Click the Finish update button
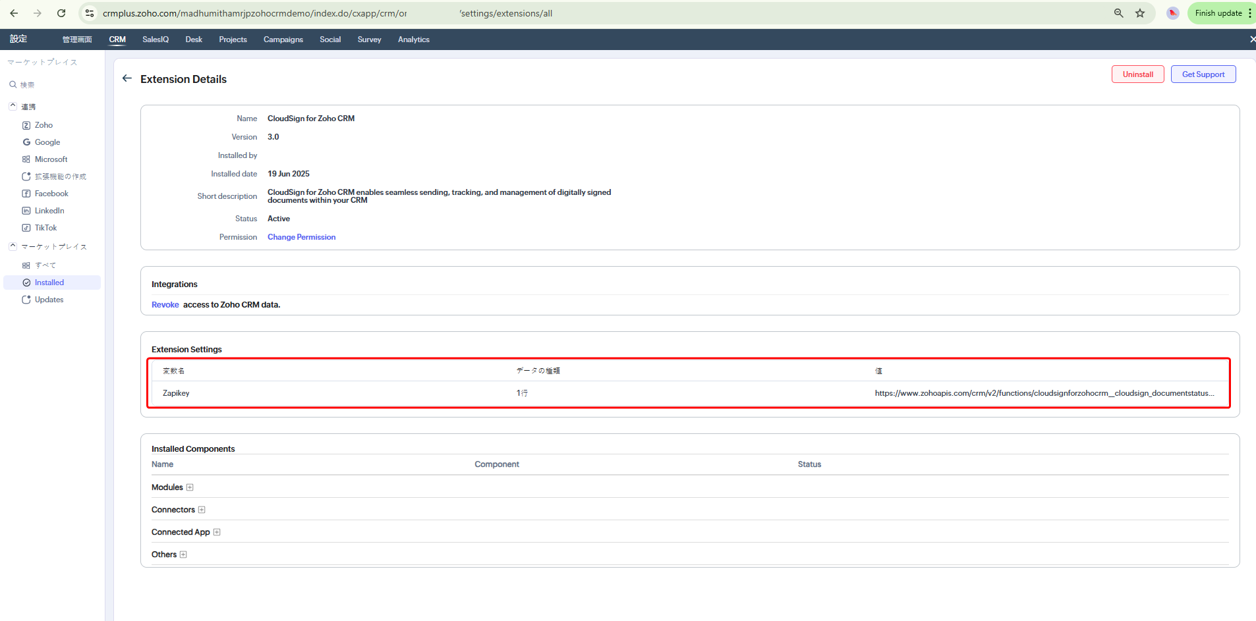Image resolution: width=1256 pixels, height=621 pixels. click(x=1218, y=13)
